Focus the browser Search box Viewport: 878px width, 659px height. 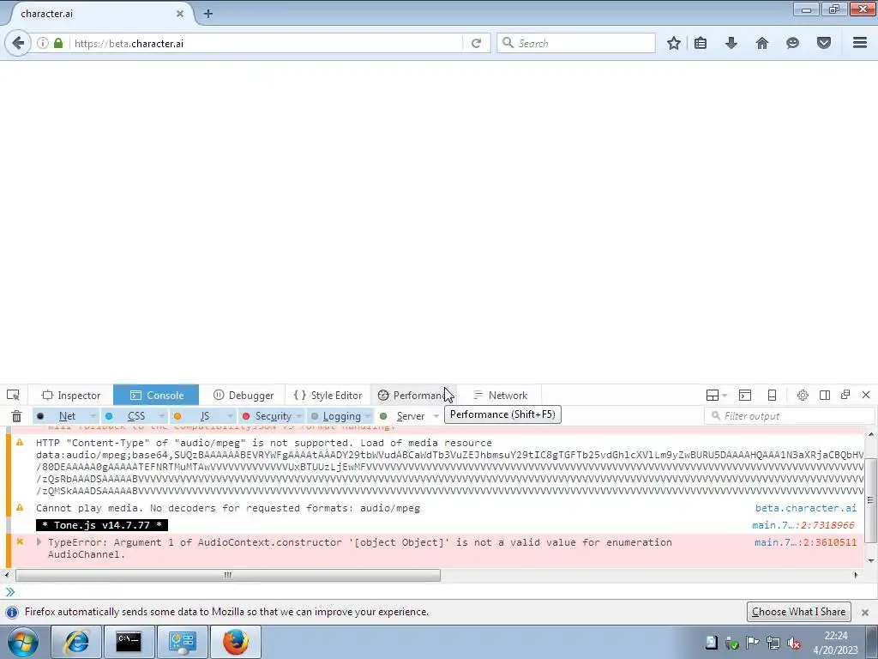(x=576, y=43)
